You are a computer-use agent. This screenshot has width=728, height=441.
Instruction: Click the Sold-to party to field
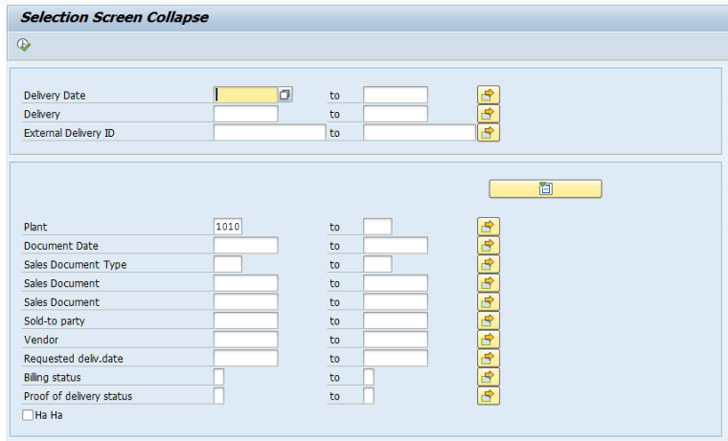[x=396, y=320]
